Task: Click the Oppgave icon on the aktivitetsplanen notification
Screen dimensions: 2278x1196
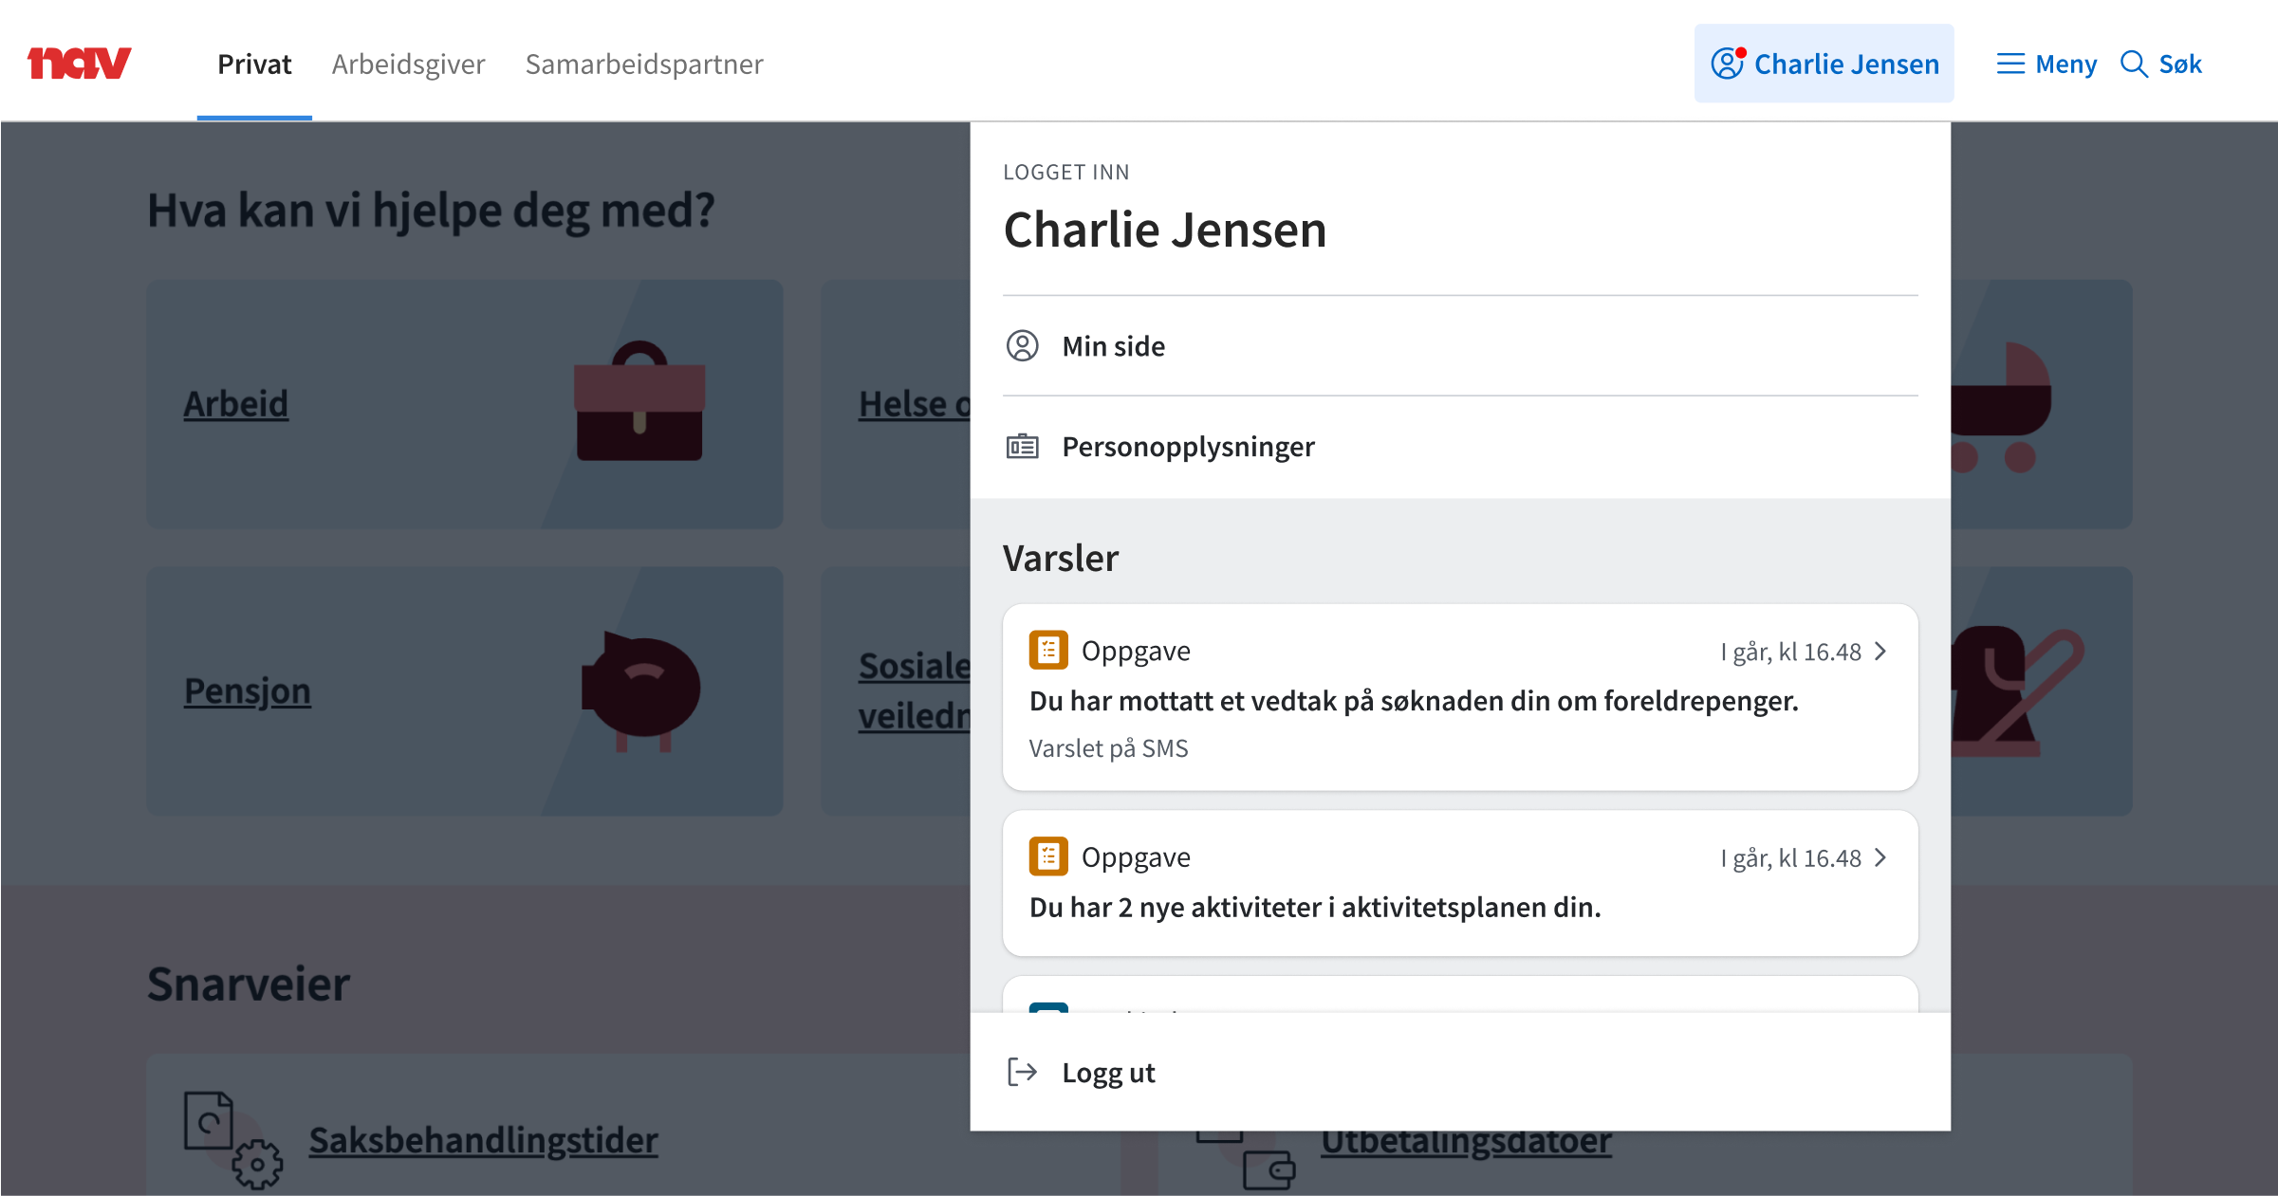Action: tap(1048, 856)
